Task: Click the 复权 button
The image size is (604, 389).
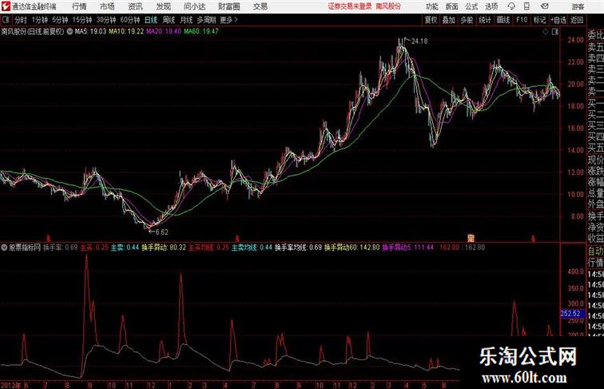Action: click(x=431, y=20)
